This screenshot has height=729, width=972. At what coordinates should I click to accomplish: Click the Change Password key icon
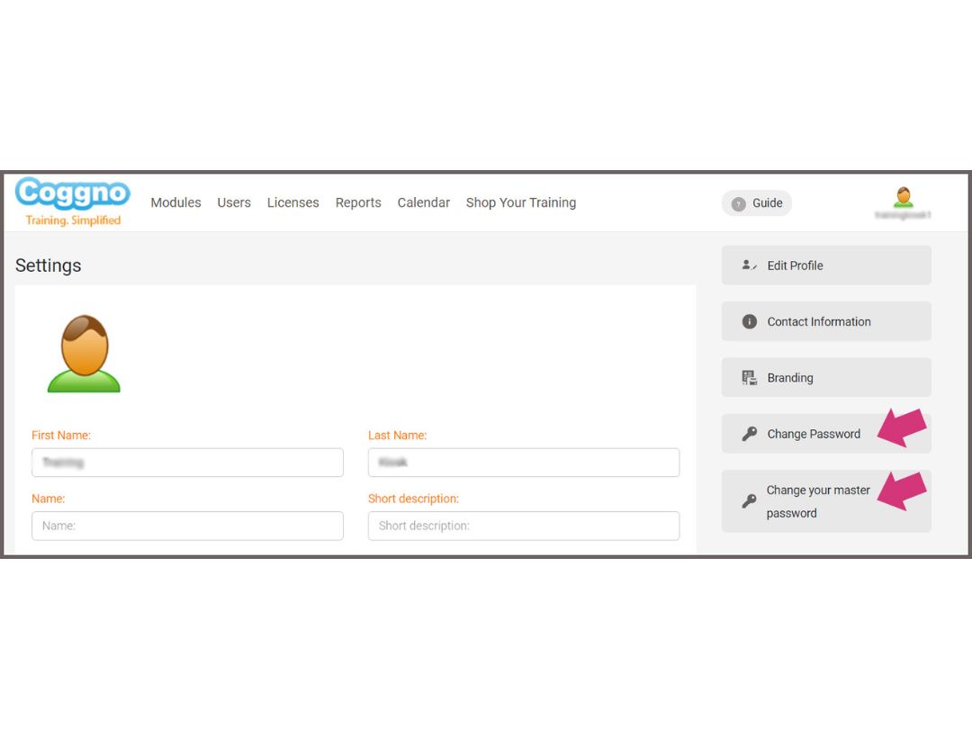750,434
